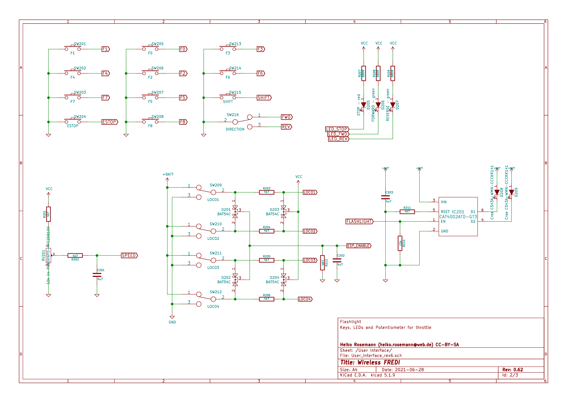Click the 'Sheet: /User Interface/' text
Image resolution: width=567 pixels, height=402 pixels.
click(x=366, y=351)
